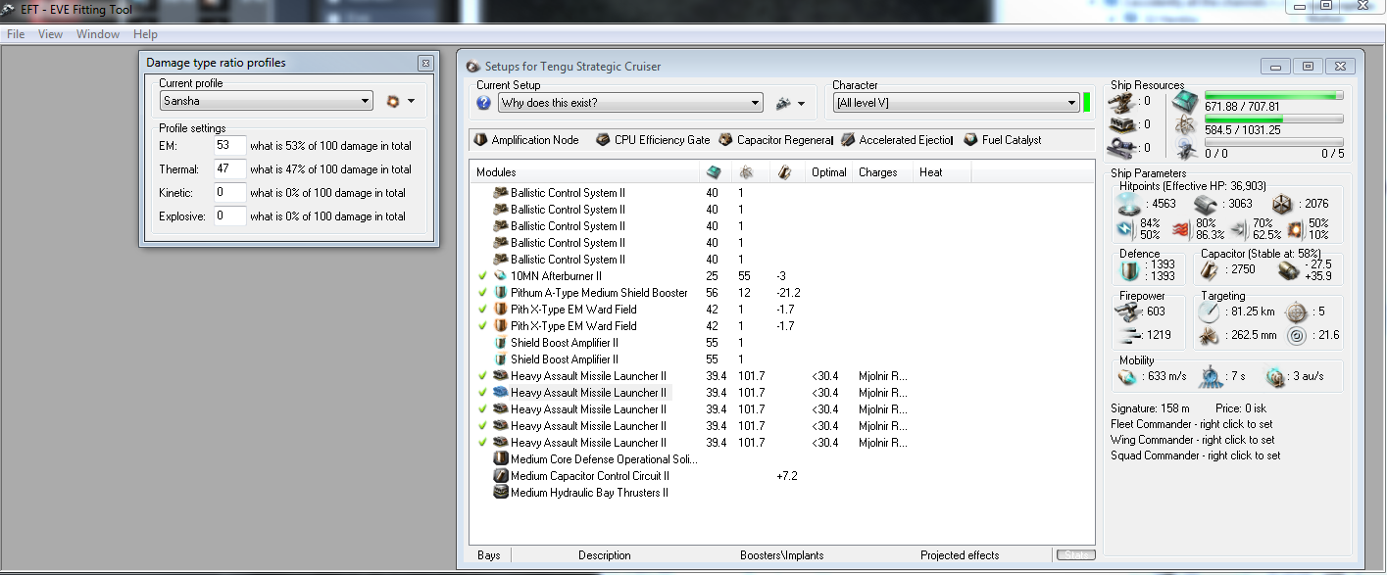Select the Amplification Node subsystem slot
Image resolution: width=1387 pixels, height=575 pixels.
[527, 140]
